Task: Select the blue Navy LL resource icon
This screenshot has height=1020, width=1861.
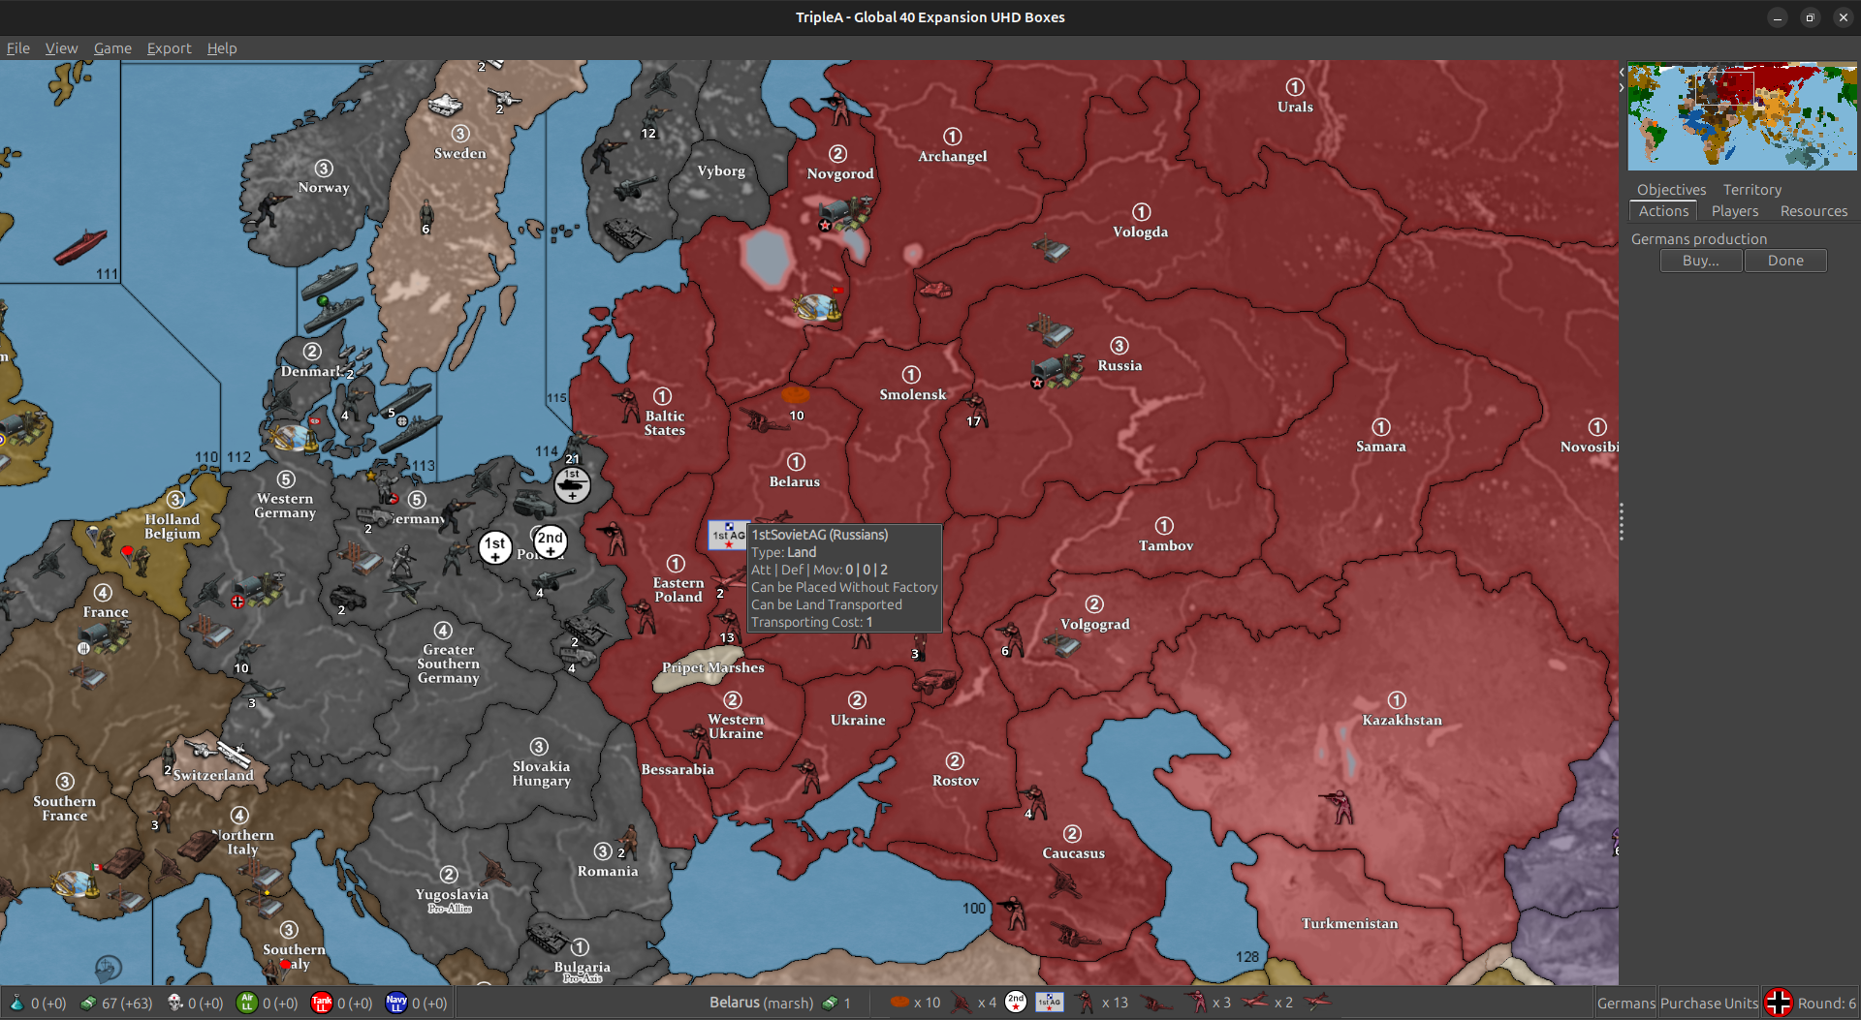Action: pyautogui.click(x=396, y=1003)
